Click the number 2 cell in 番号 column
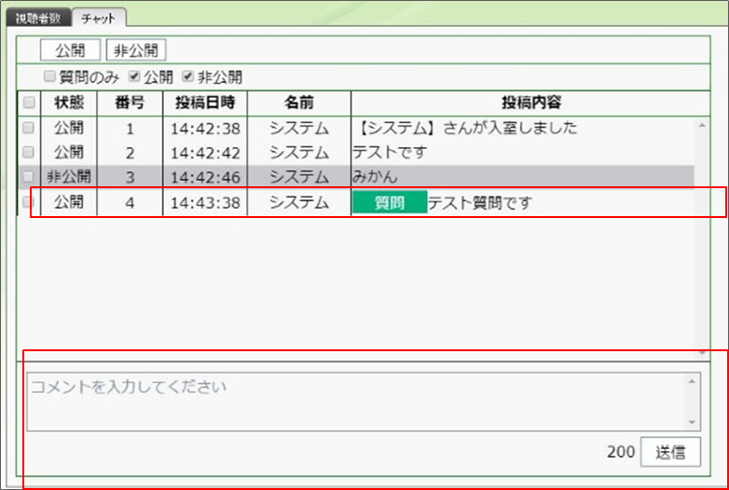This screenshot has width=729, height=490. (x=130, y=153)
